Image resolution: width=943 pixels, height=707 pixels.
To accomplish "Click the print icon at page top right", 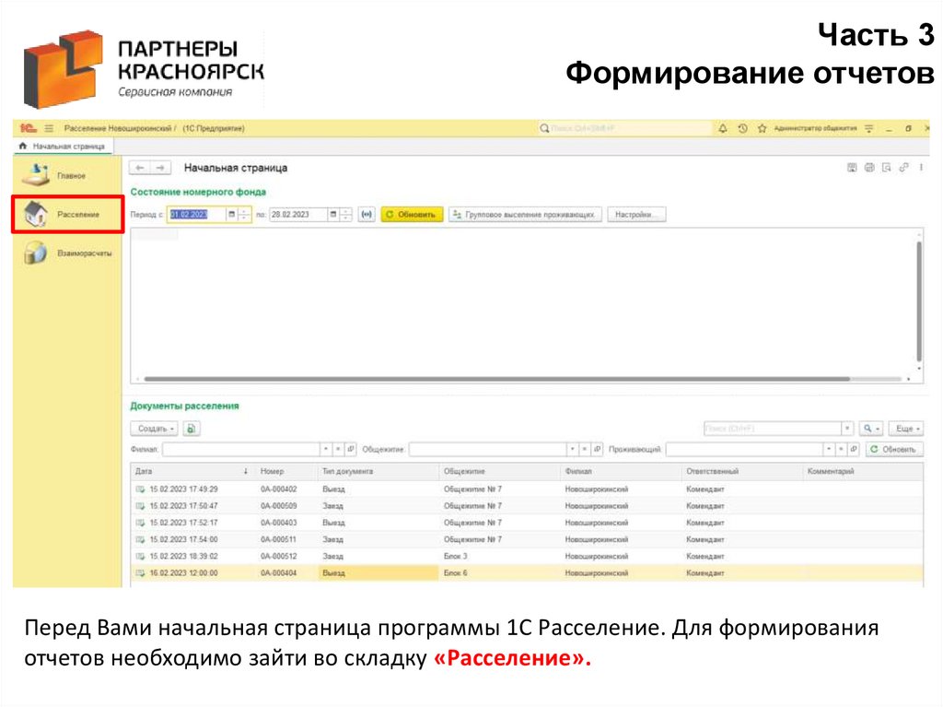I will (x=869, y=168).
